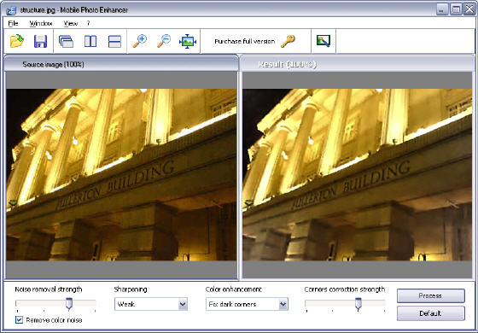Viewport: 478px width, 333px height.
Task: Minimize the Mobile Photo Enhancer window
Action: (442, 9)
